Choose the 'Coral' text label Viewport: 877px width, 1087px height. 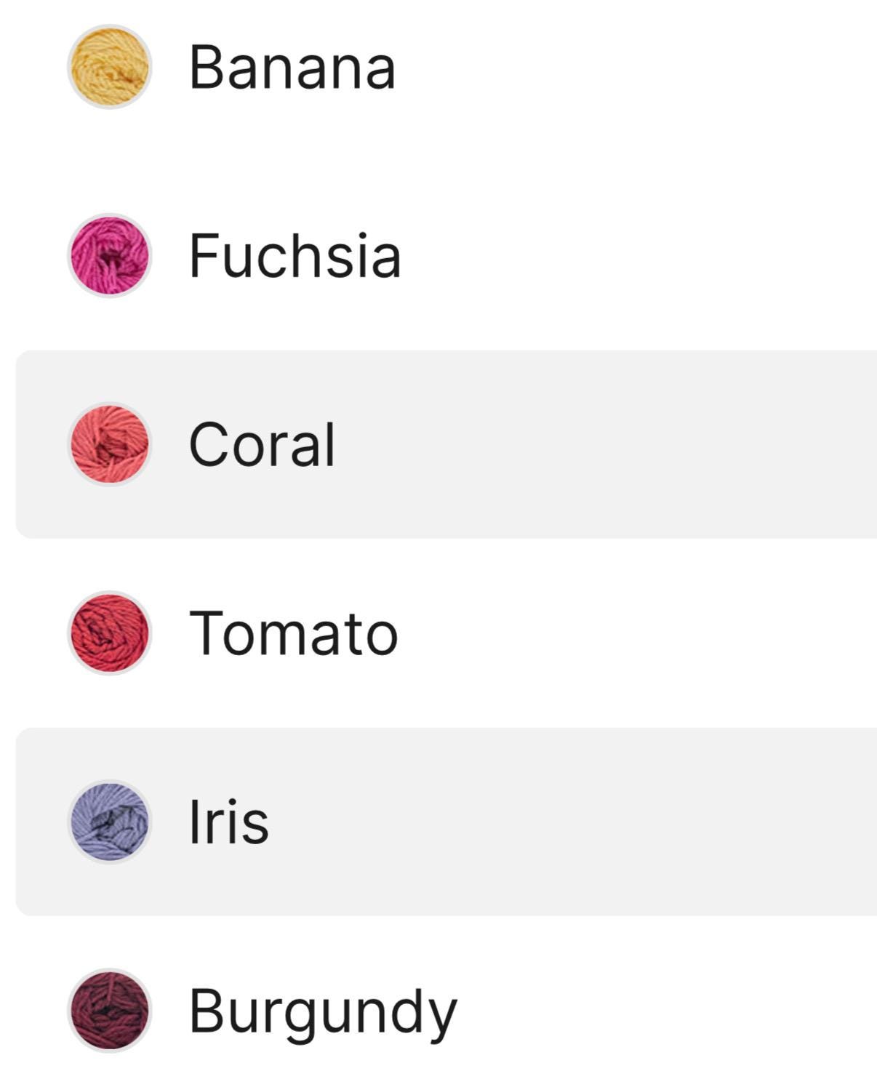[262, 444]
